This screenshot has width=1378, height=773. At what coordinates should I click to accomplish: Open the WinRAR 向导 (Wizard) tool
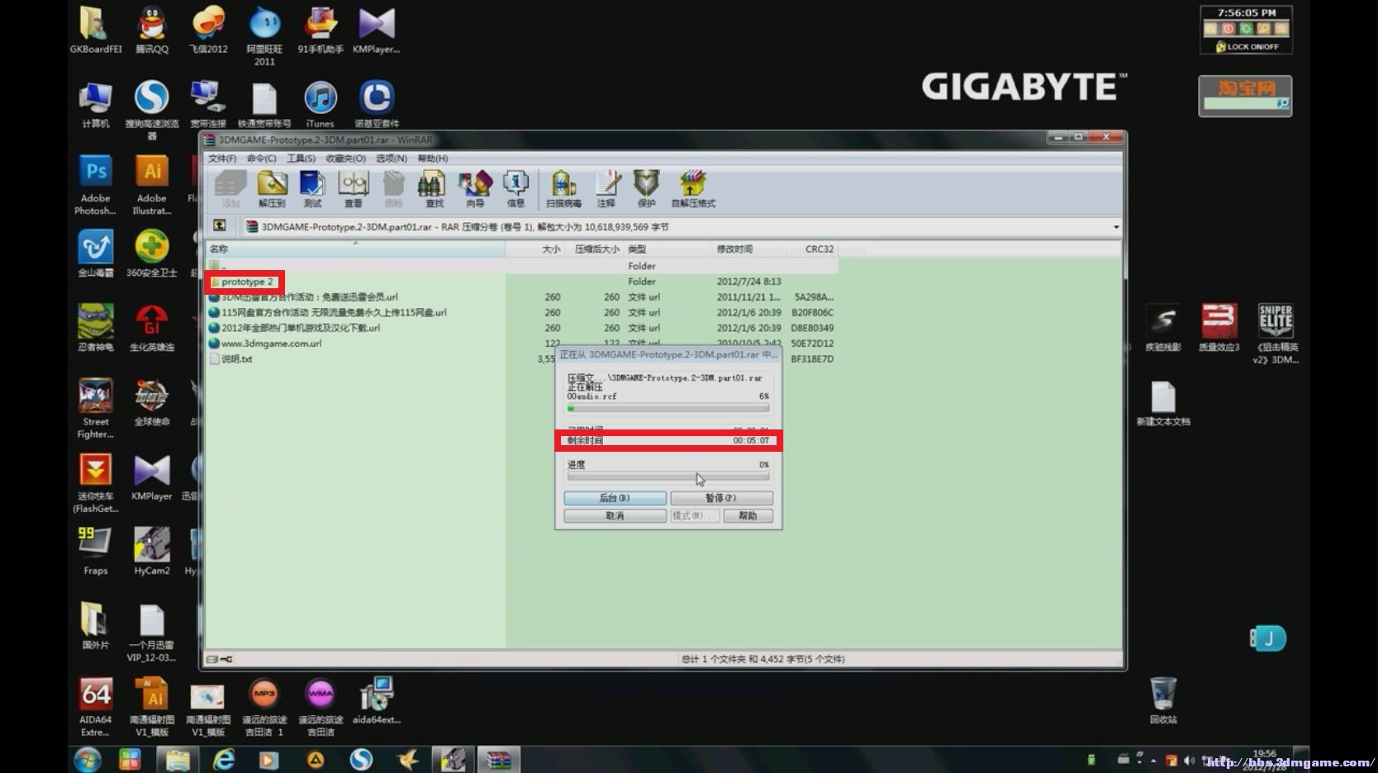tap(475, 189)
